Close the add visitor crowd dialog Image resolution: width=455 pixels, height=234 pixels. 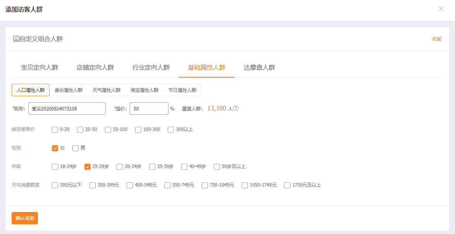pos(441,9)
